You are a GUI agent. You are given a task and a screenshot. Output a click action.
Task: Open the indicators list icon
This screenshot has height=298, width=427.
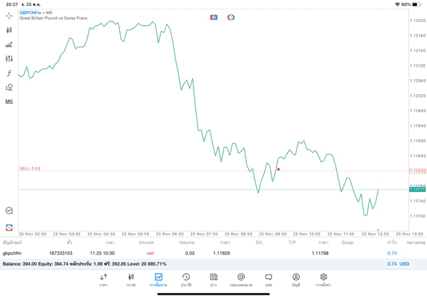point(9,45)
